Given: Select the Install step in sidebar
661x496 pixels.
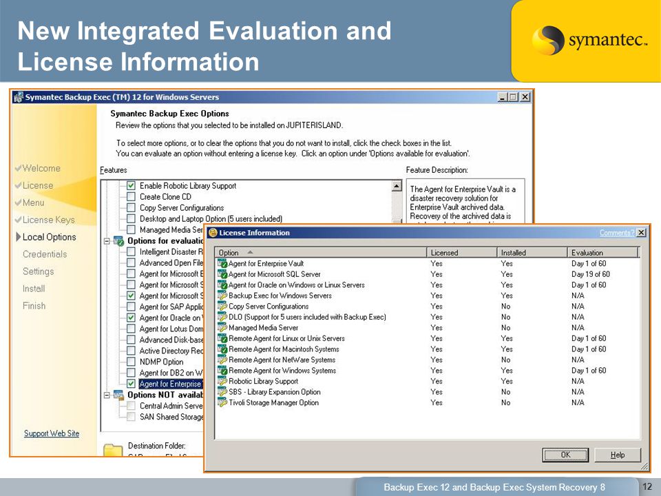Looking at the screenshot, I should [34, 289].
